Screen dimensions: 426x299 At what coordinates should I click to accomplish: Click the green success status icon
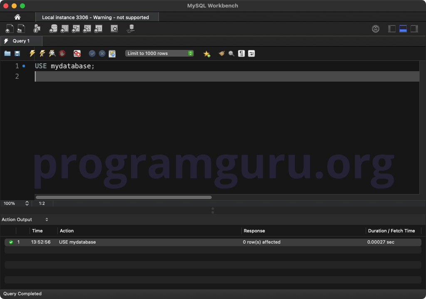tap(11, 242)
